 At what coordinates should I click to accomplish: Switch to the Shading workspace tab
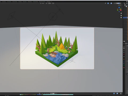20,2
